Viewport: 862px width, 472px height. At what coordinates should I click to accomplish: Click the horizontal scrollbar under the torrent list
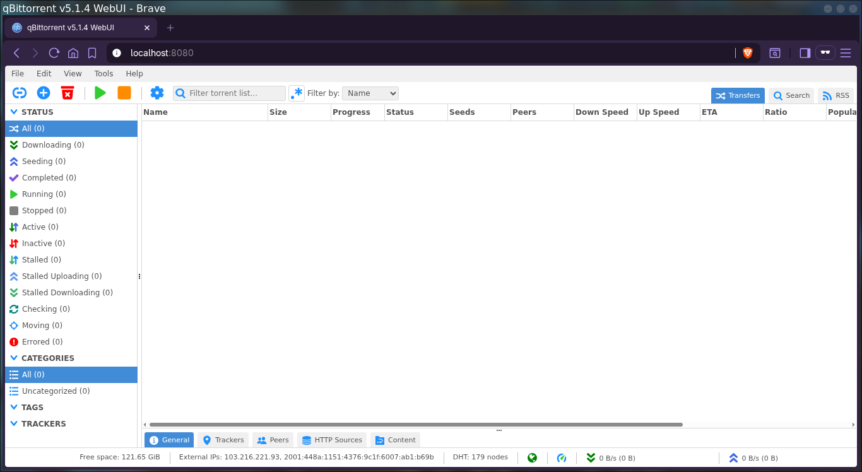pyautogui.click(x=416, y=425)
